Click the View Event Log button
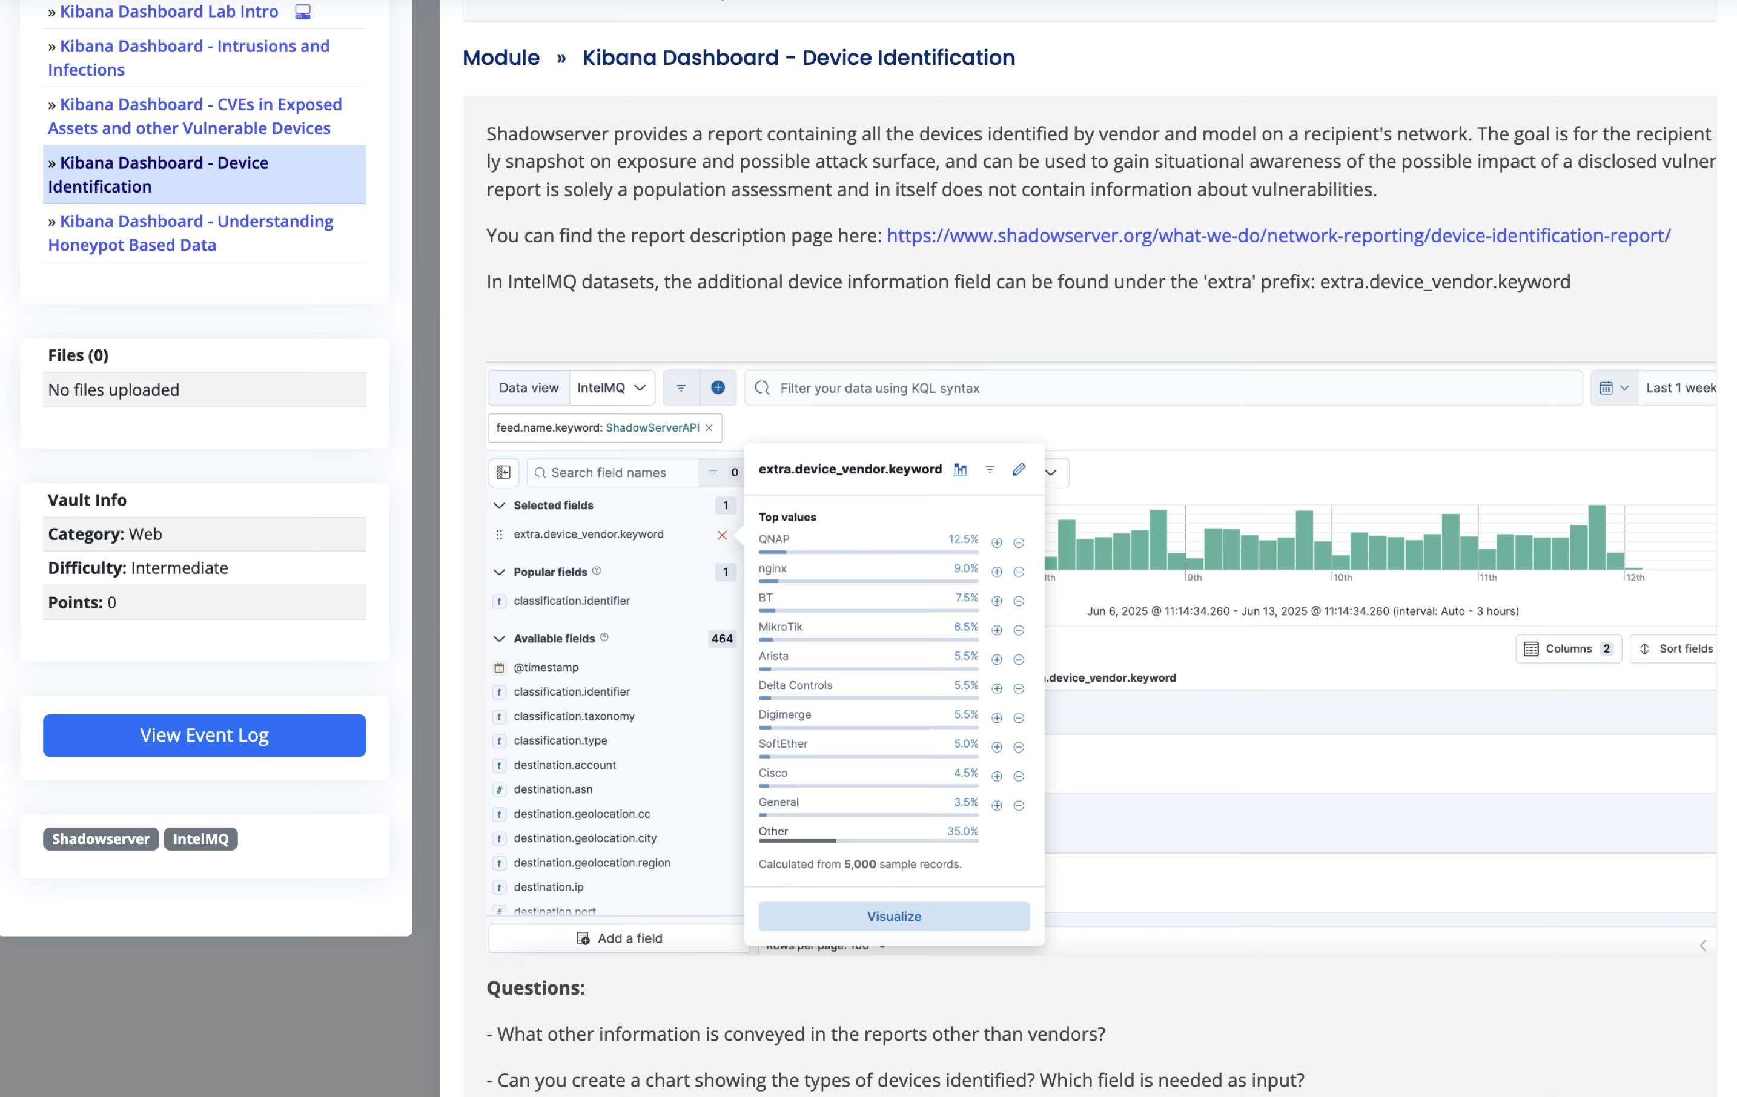Viewport: 1737px width, 1097px height. pyautogui.click(x=204, y=735)
